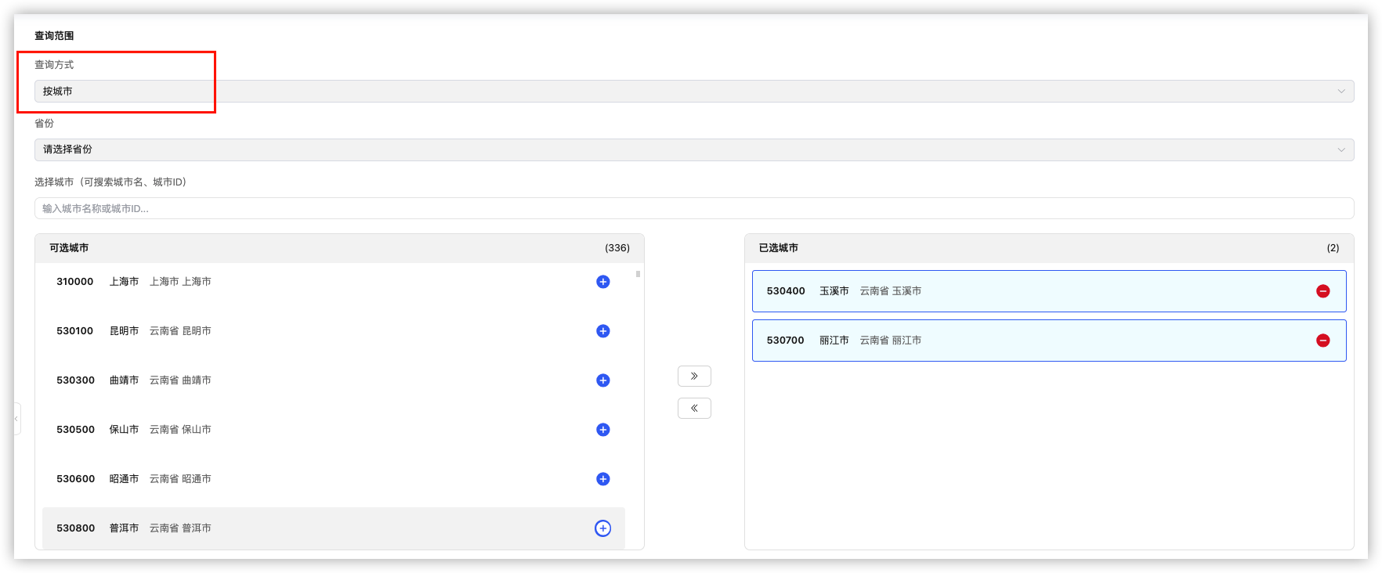Add 昆明市 using the plus icon

(602, 331)
